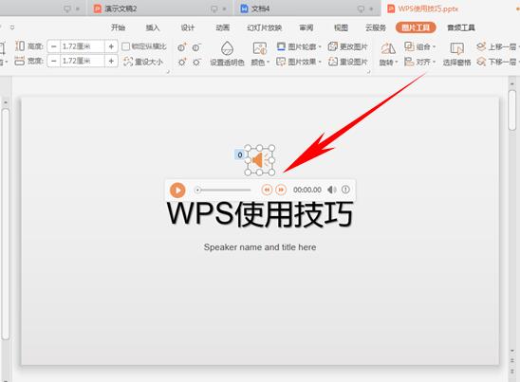520x382 pixels.
Task: Open the 动画 ribbon tab
Action: click(x=223, y=27)
